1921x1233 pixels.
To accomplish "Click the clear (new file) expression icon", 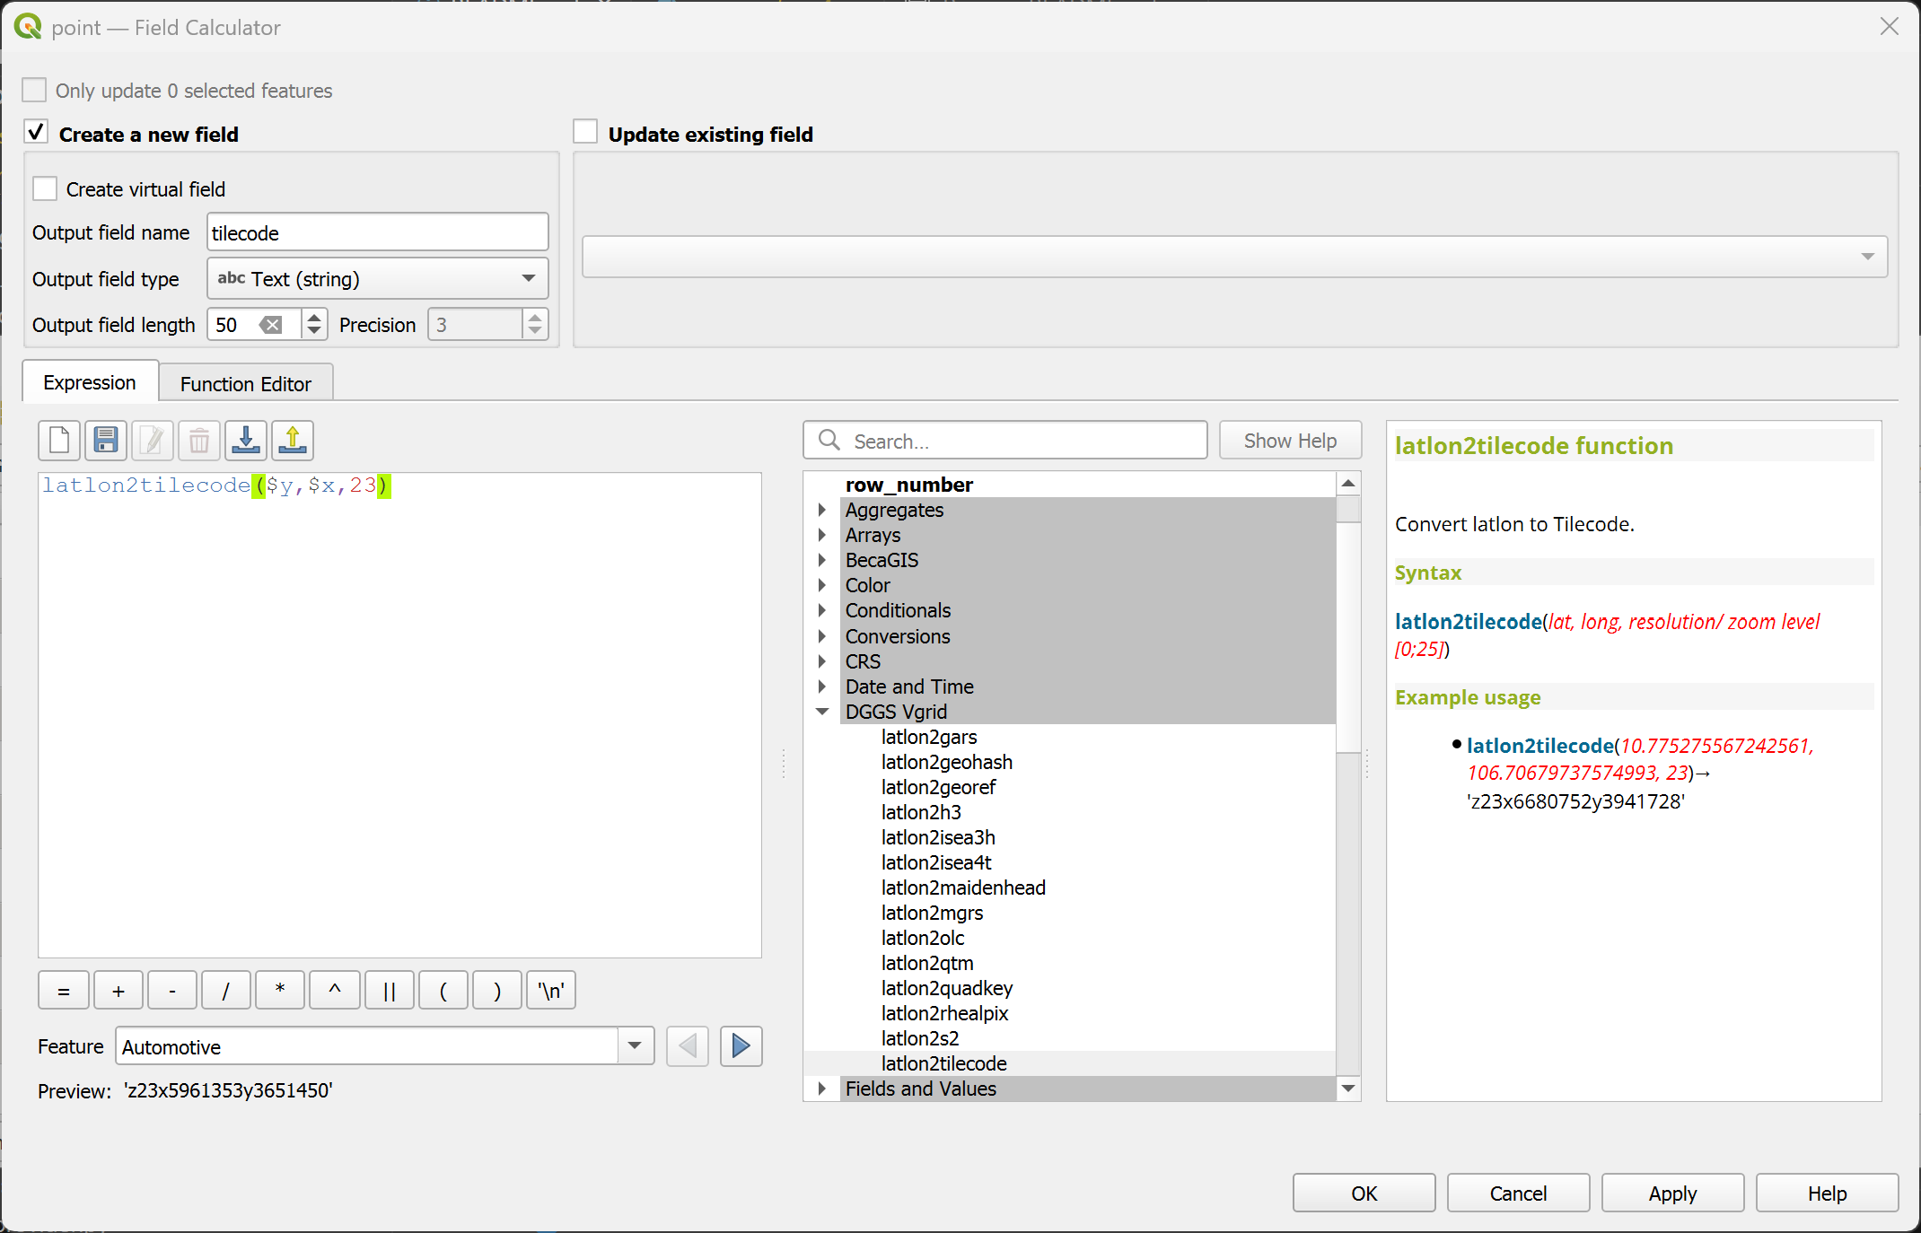I will (59, 441).
